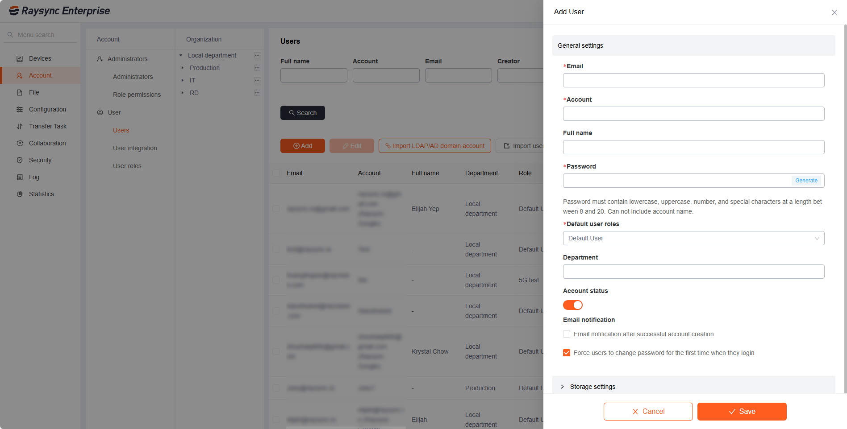Click the Statistics pie chart icon
The image size is (847, 429).
click(x=20, y=194)
